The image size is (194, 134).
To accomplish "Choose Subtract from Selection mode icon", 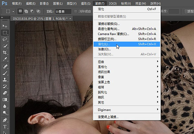I will pos(32,11).
